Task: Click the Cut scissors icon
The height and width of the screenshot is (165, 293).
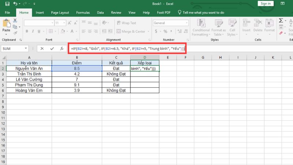Action: point(15,21)
